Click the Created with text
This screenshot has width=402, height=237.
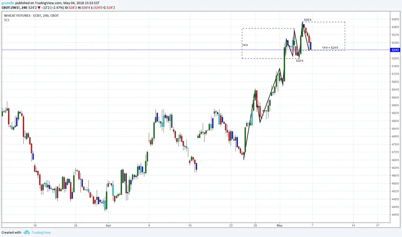[x=11, y=232]
